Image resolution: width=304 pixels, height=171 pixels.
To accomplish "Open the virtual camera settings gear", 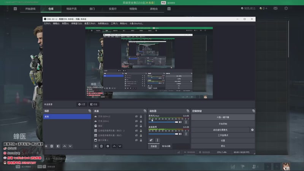I will point(252,130).
